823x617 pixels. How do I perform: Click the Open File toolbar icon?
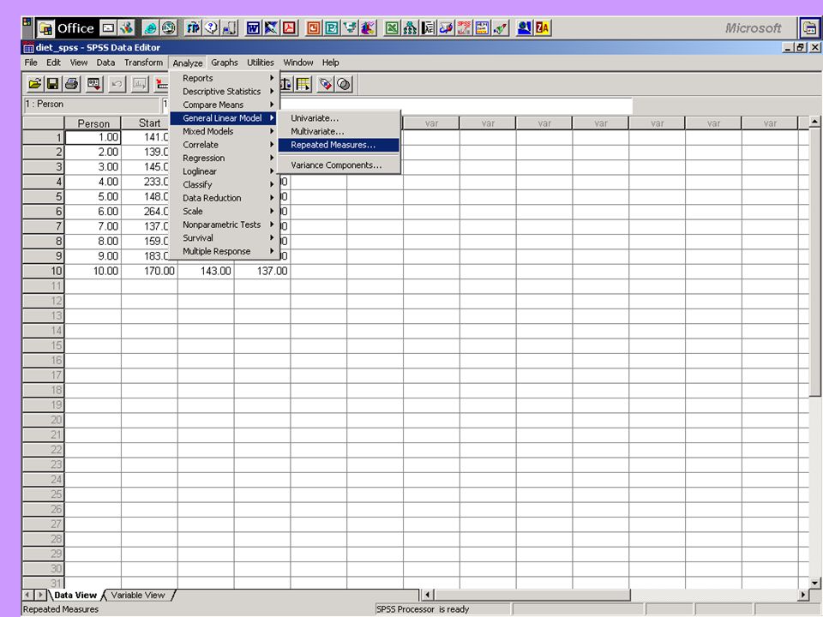coord(34,84)
